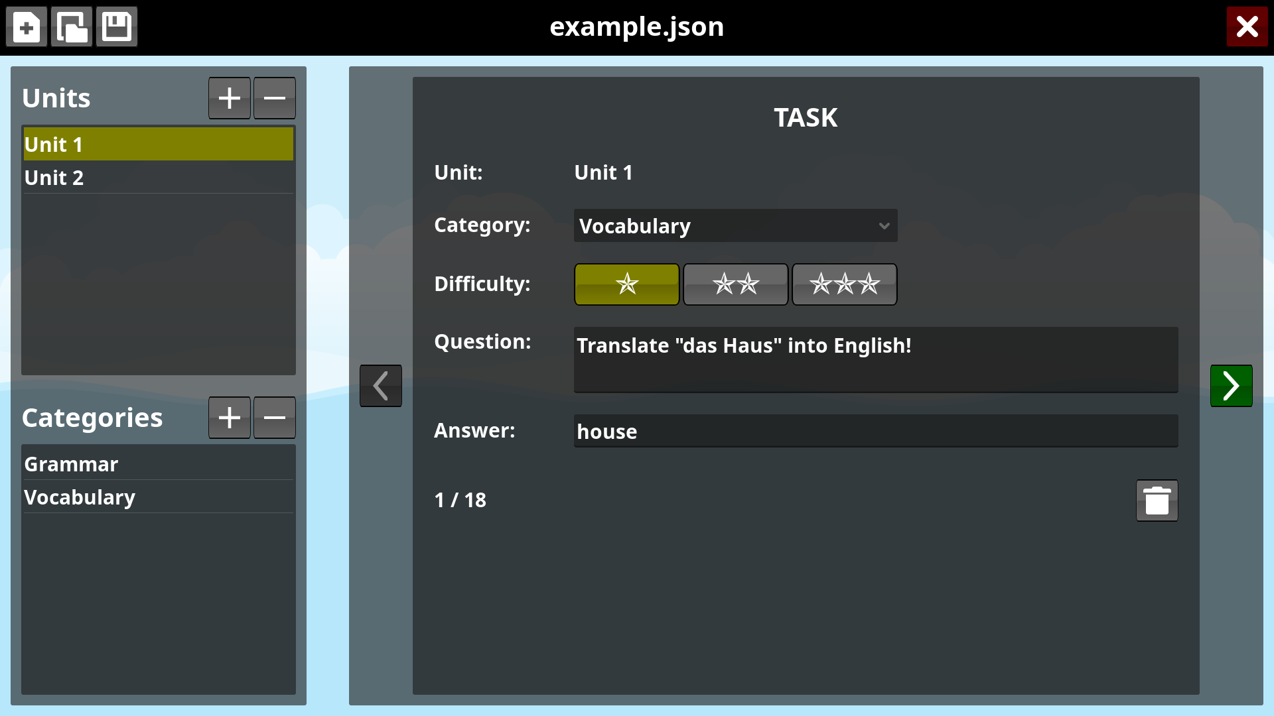Click the Answer field containing house
This screenshot has width=1274, height=716.
pyautogui.click(x=875, y=432)
